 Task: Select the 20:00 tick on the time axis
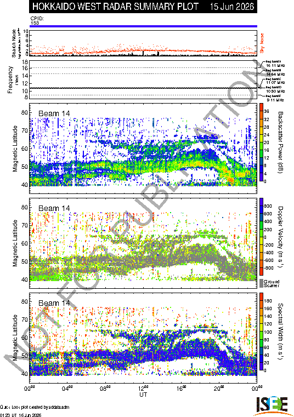pyautogui.click(x=219, y=388)
